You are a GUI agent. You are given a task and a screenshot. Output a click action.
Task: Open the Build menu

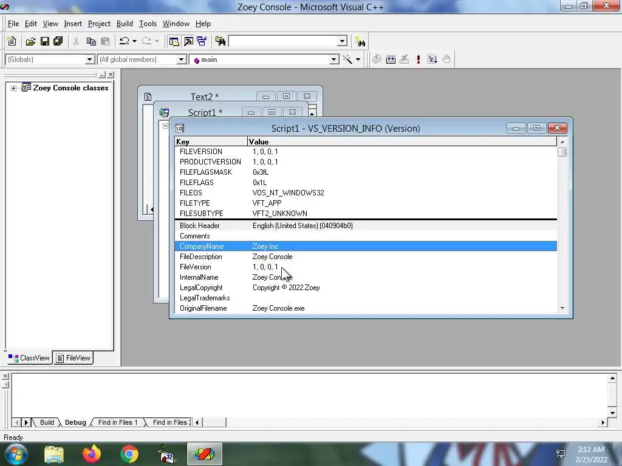click(x=125, y=24)
